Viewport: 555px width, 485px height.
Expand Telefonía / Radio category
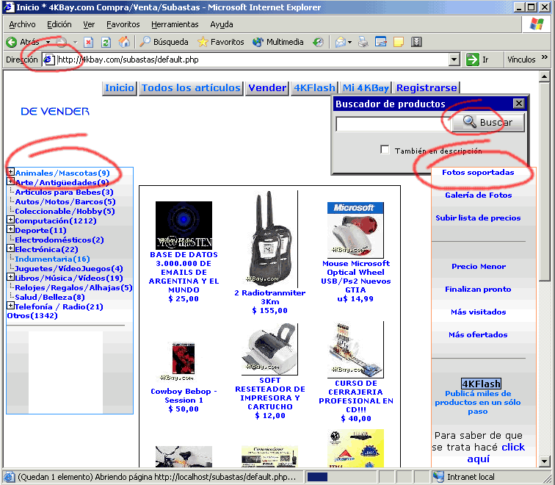coord(10,306)
